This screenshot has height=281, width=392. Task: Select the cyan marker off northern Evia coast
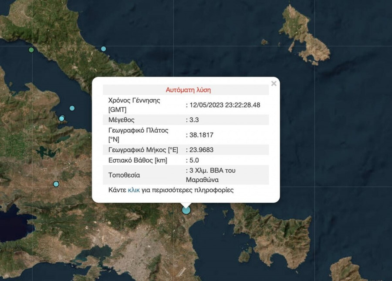pyautogui.click(x=103, y=49)
